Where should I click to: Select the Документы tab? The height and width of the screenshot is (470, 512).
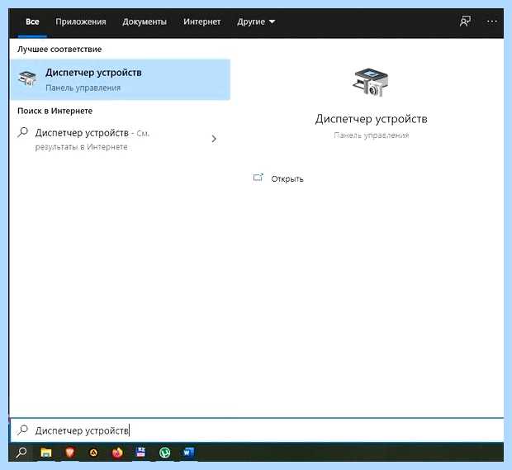pyautogui.click(x=145, y=21)
